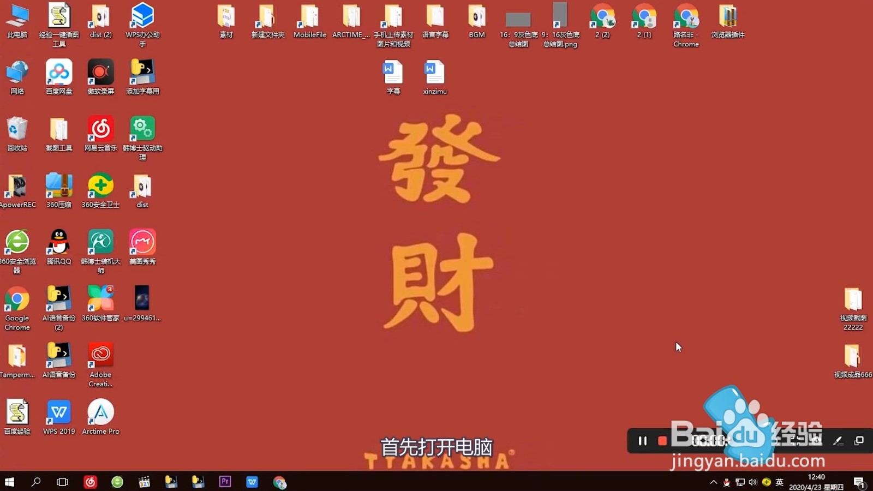Launch Tencent QQ (腾讯QQ)
This screenshot has height=491, width=873.
point(59,243)
